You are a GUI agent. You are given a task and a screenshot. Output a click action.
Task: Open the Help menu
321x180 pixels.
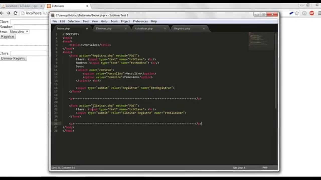(154, 21)
